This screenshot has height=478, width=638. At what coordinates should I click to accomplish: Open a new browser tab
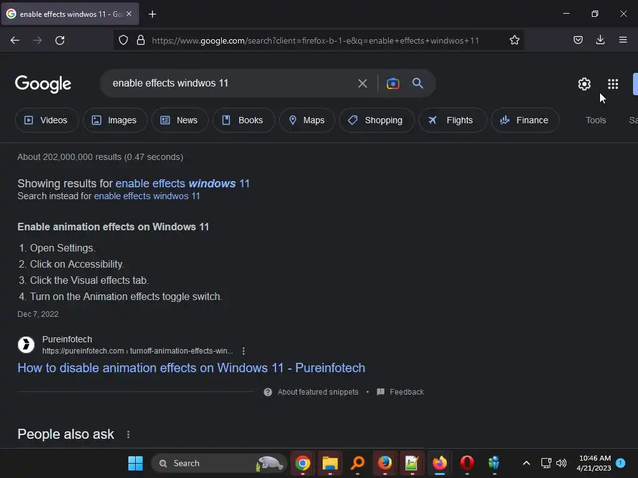(152, 14)
